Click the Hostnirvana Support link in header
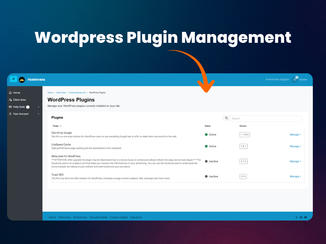This screenshot has width=326, height=244. point(277,79)
